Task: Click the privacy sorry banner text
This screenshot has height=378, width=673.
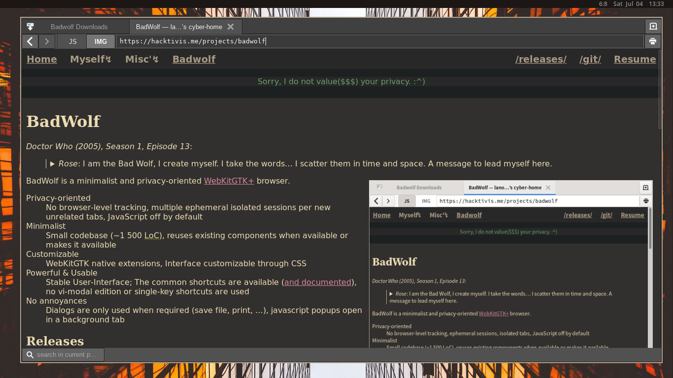Action: (341, 82)
